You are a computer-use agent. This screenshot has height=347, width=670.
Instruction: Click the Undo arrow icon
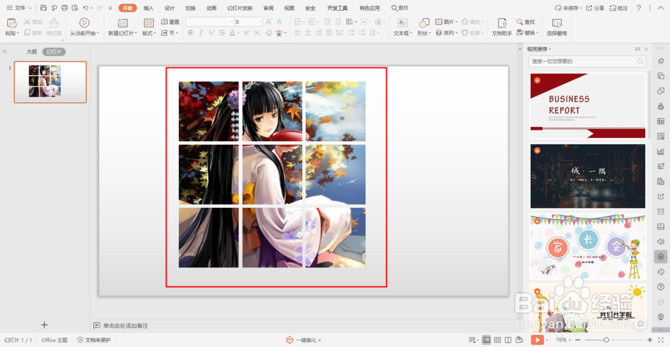point(86,7)
